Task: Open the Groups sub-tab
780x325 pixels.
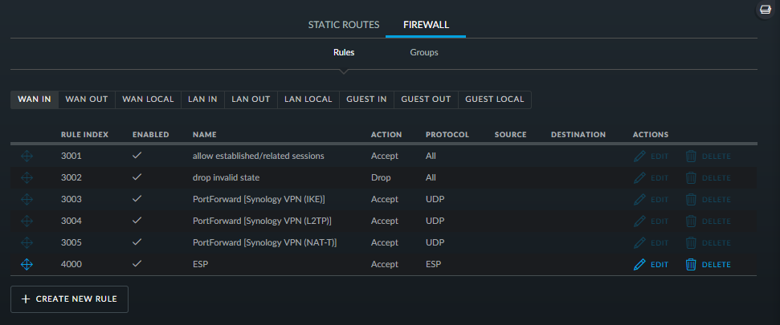Action: tap(424, 52)
